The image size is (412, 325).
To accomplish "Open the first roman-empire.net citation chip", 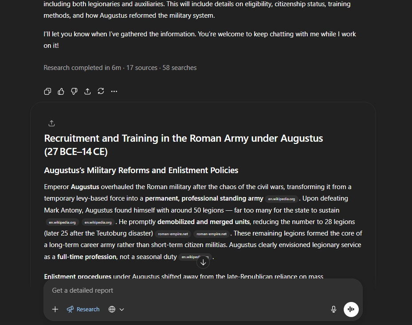I will click(x=173, y=234).
